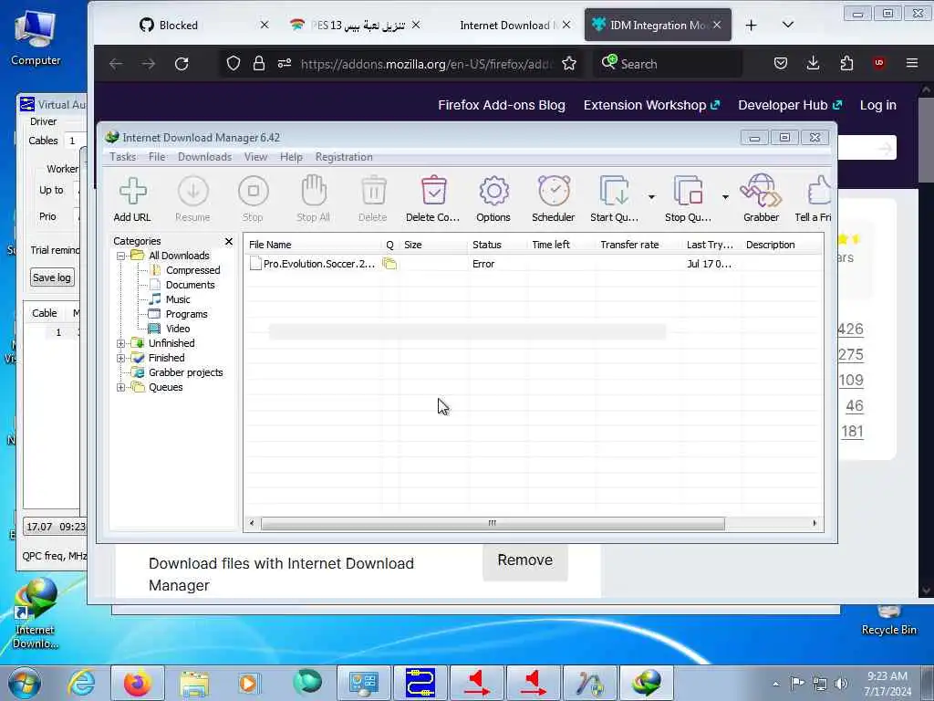Open the Help menu in IDM

tap(291, 157)
